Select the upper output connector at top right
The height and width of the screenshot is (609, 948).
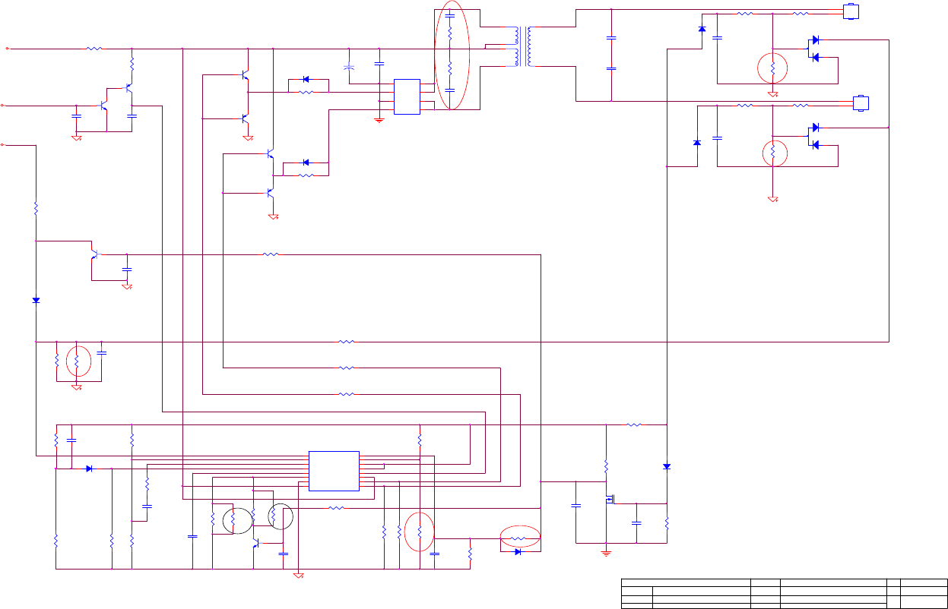[x=852, y=11]
